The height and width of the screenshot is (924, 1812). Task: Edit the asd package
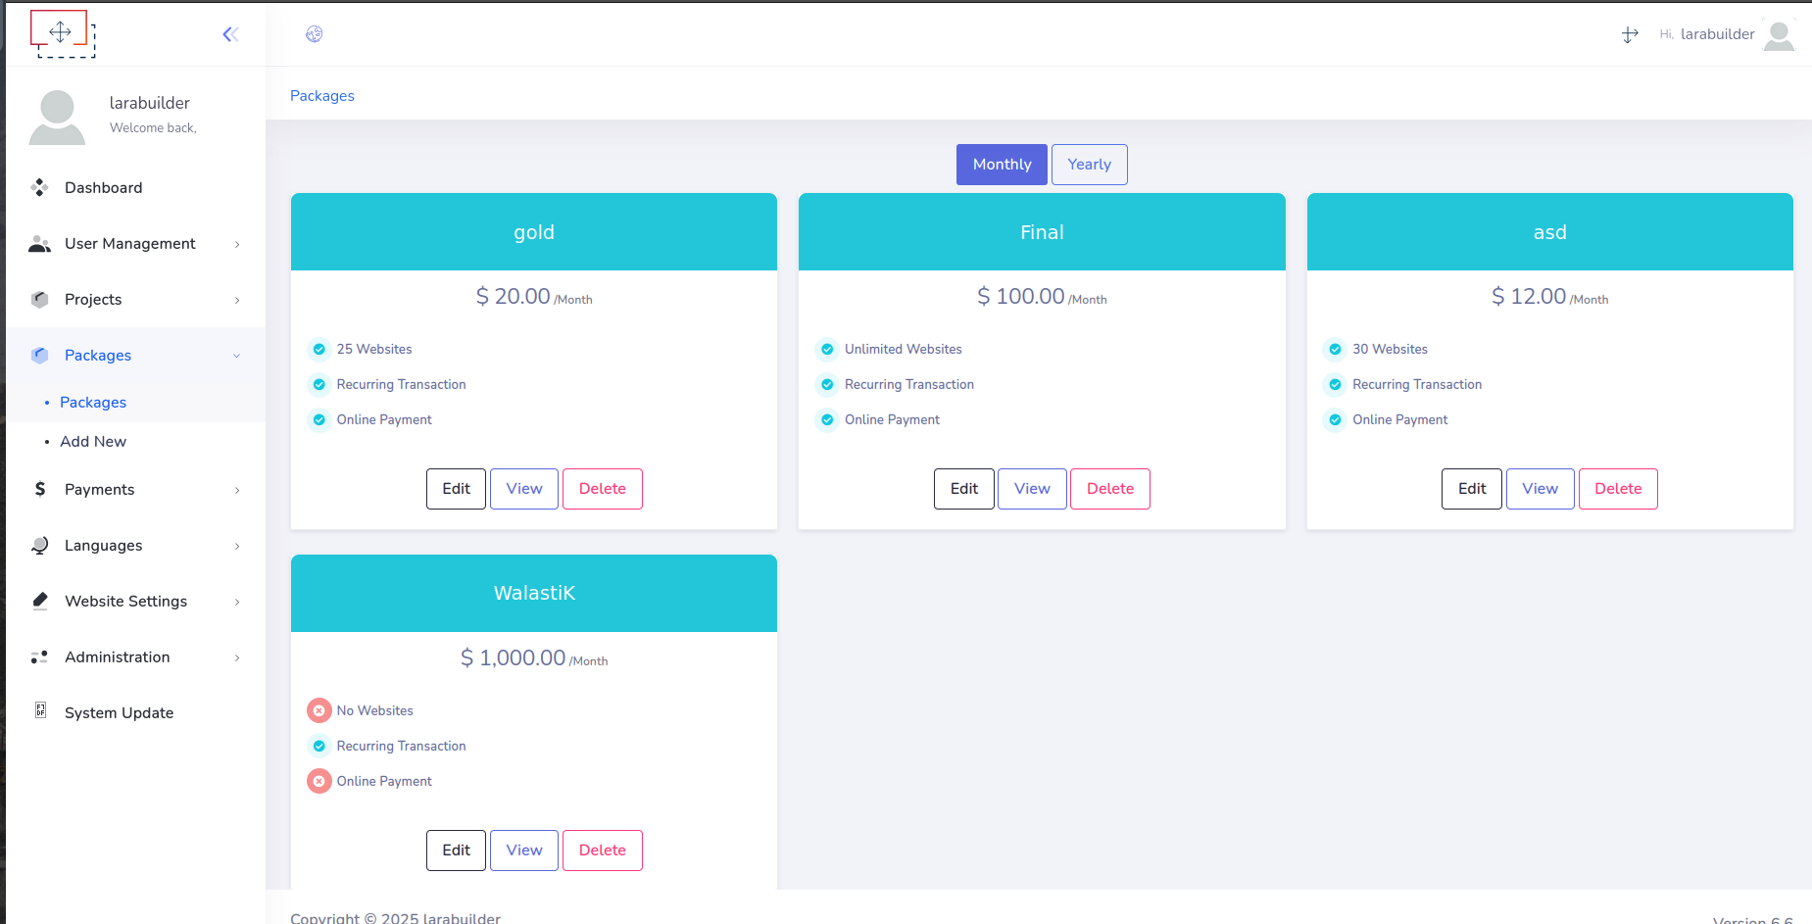(1472, 489)
